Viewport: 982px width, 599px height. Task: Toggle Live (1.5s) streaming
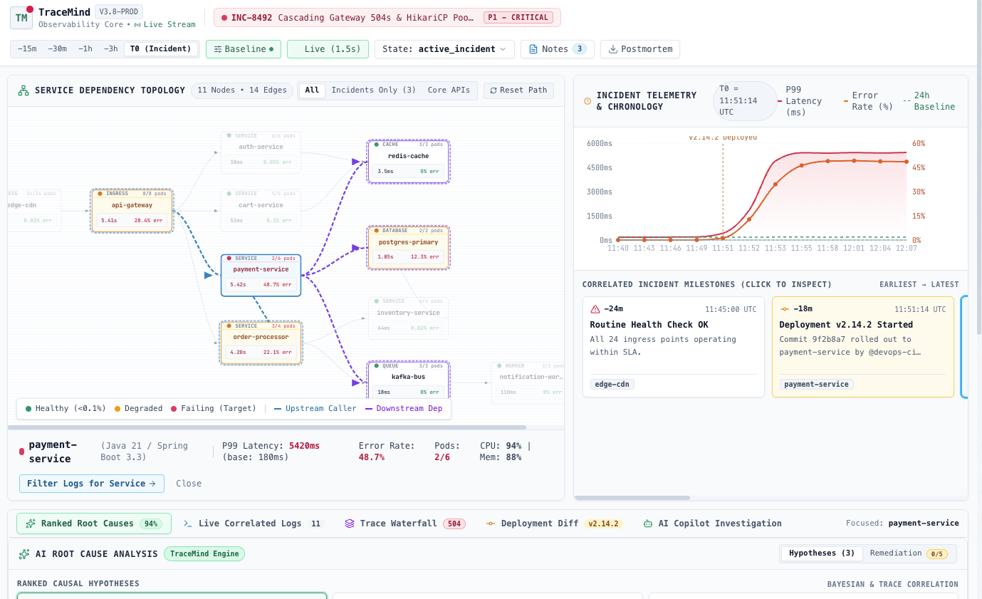(x=328, y=49)
